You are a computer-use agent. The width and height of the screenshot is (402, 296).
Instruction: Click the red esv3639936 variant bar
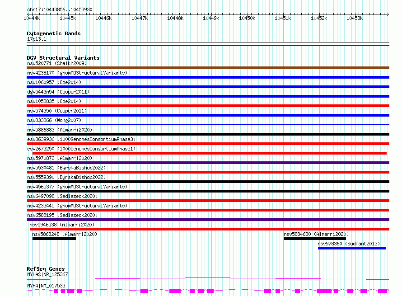click(208, 144)
